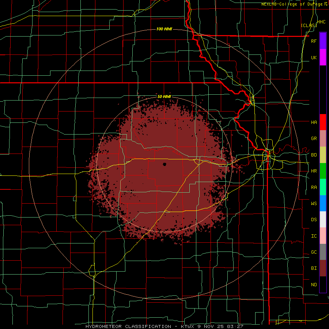The width and height of the screenshot is (329, 329).
Task: Select the GC gray legend swatch
Action: click(x=323, y=252)
